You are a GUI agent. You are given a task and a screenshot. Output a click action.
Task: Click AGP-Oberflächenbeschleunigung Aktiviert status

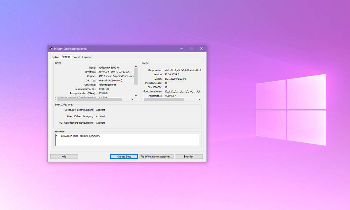click(x=101, y=123)
